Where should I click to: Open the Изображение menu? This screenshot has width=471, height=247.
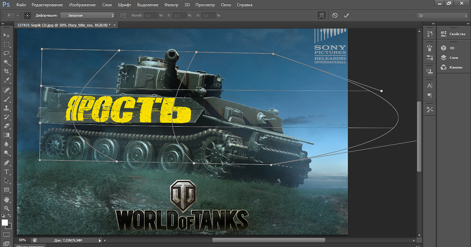coord(82,5)
